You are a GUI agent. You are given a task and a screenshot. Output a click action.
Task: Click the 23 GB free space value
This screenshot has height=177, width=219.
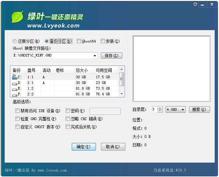101,83
